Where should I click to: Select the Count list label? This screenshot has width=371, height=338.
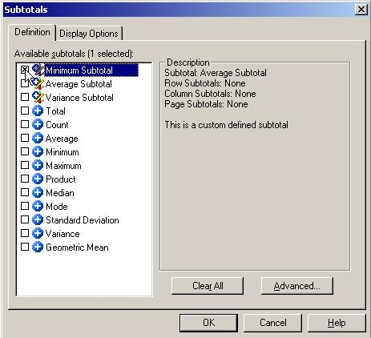click(x=57, y=125)
